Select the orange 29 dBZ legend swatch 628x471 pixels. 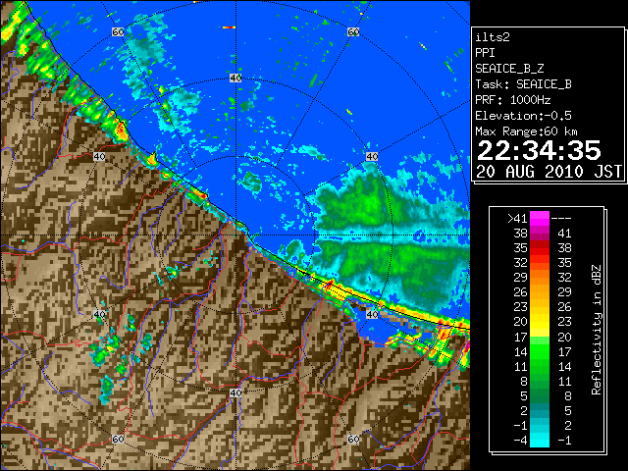540,278
